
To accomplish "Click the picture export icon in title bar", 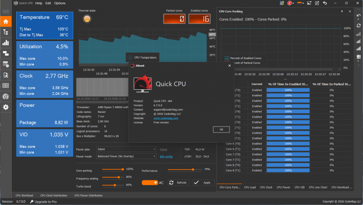I will pos(309,3).
